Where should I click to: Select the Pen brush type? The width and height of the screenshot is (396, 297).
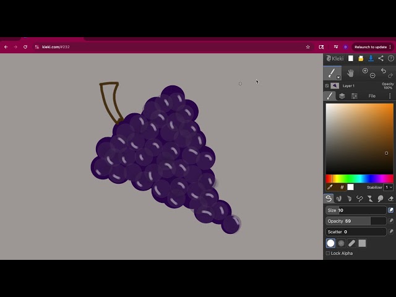329,199
